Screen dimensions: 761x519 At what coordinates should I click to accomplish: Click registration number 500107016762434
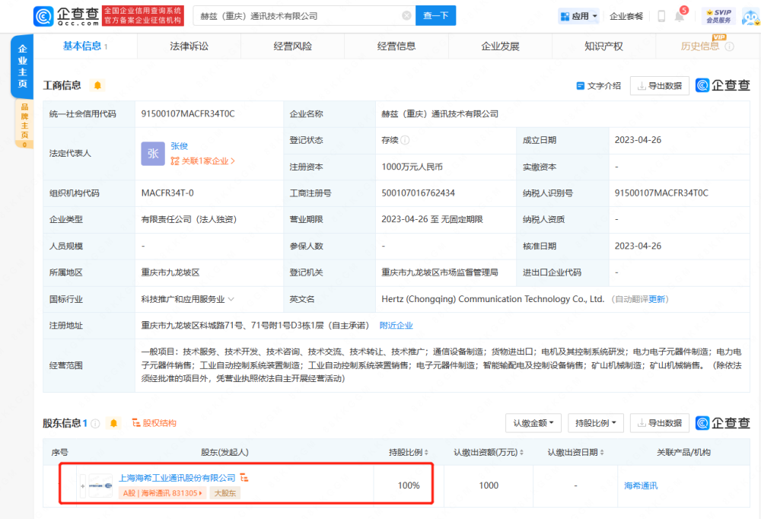click(x=419, y=193)
